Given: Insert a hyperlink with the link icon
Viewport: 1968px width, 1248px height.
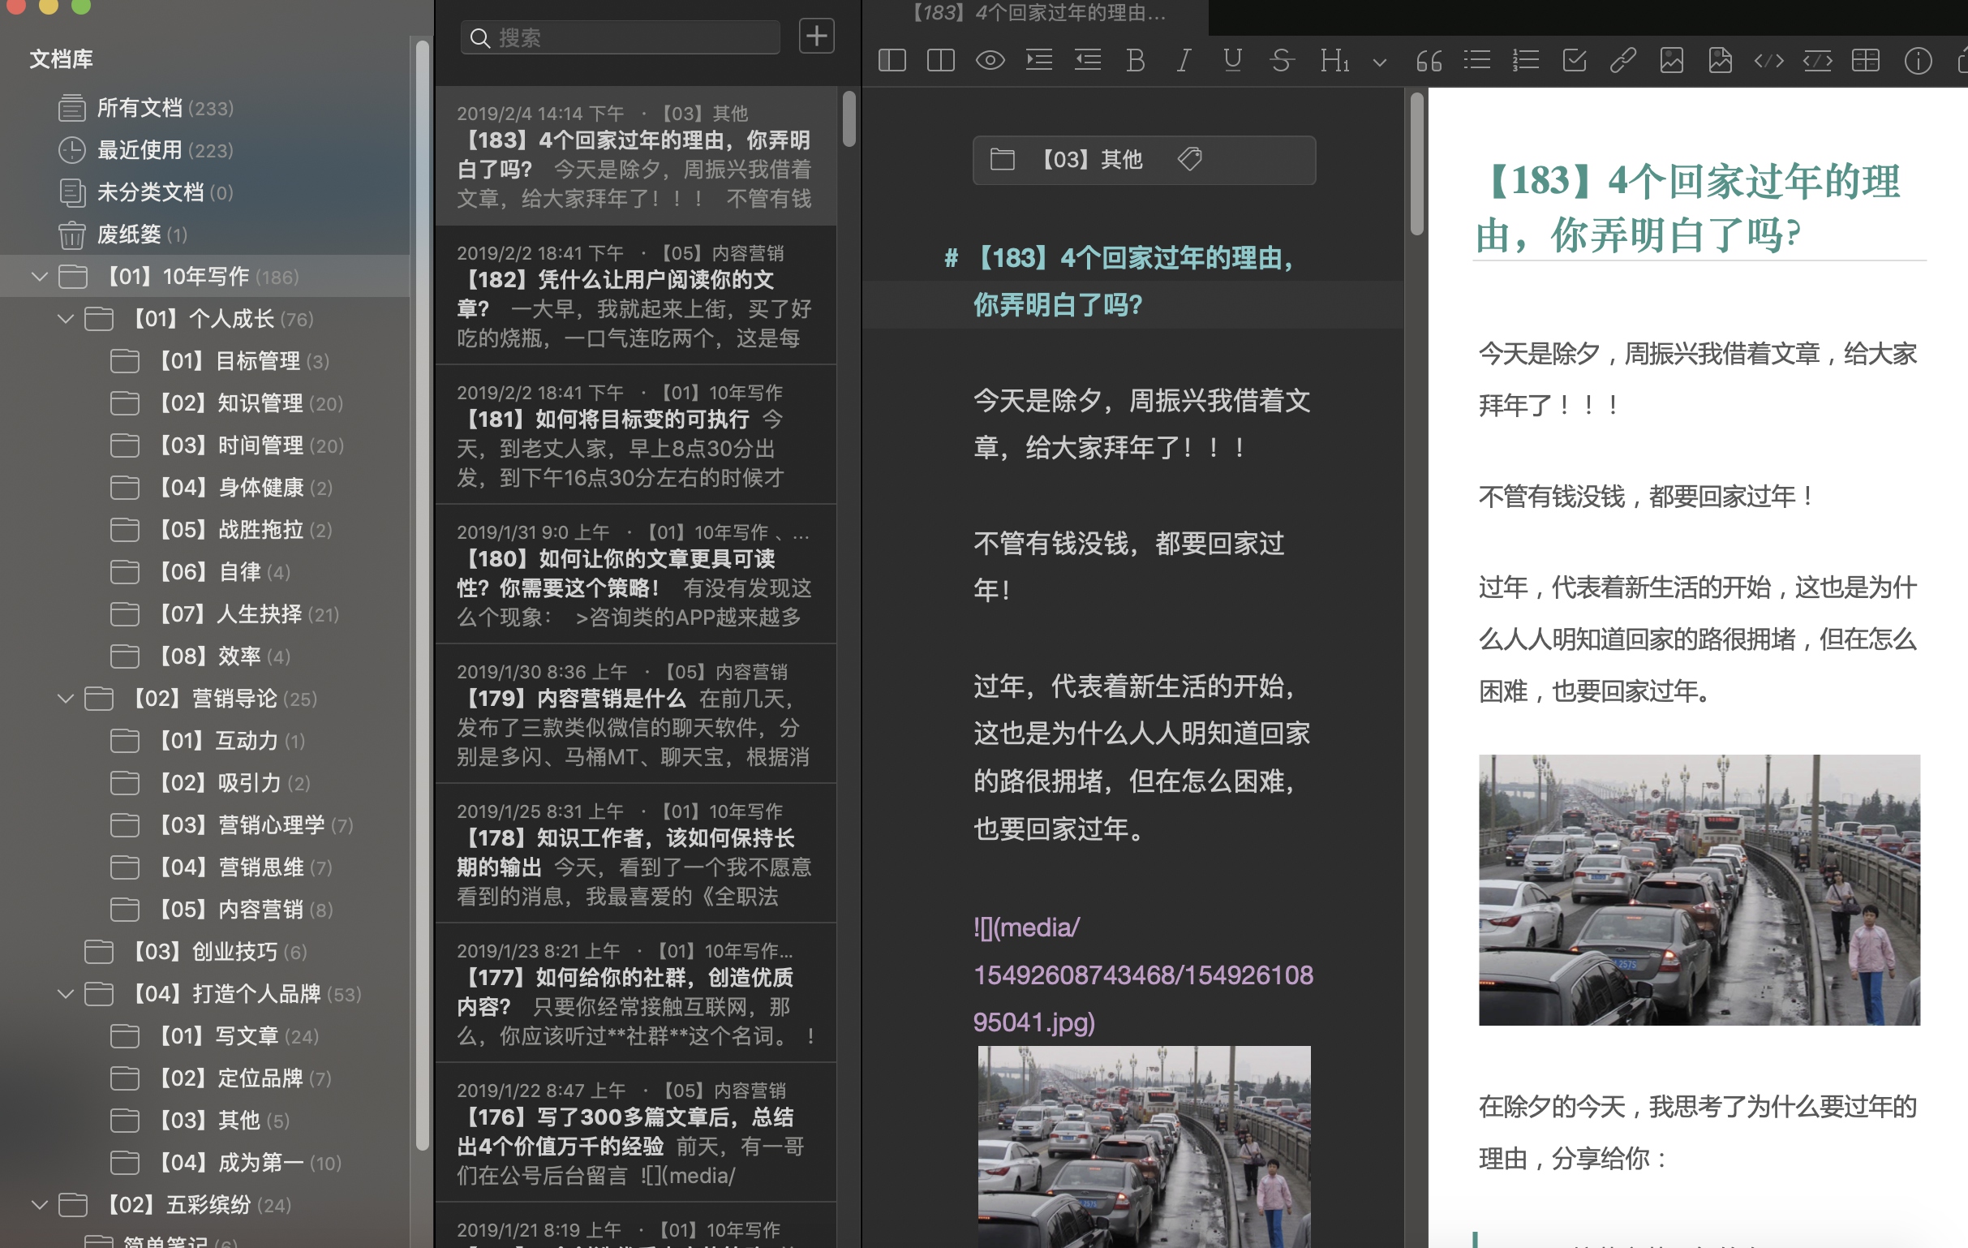Looking at the screenshot, I should [1622, 61].
